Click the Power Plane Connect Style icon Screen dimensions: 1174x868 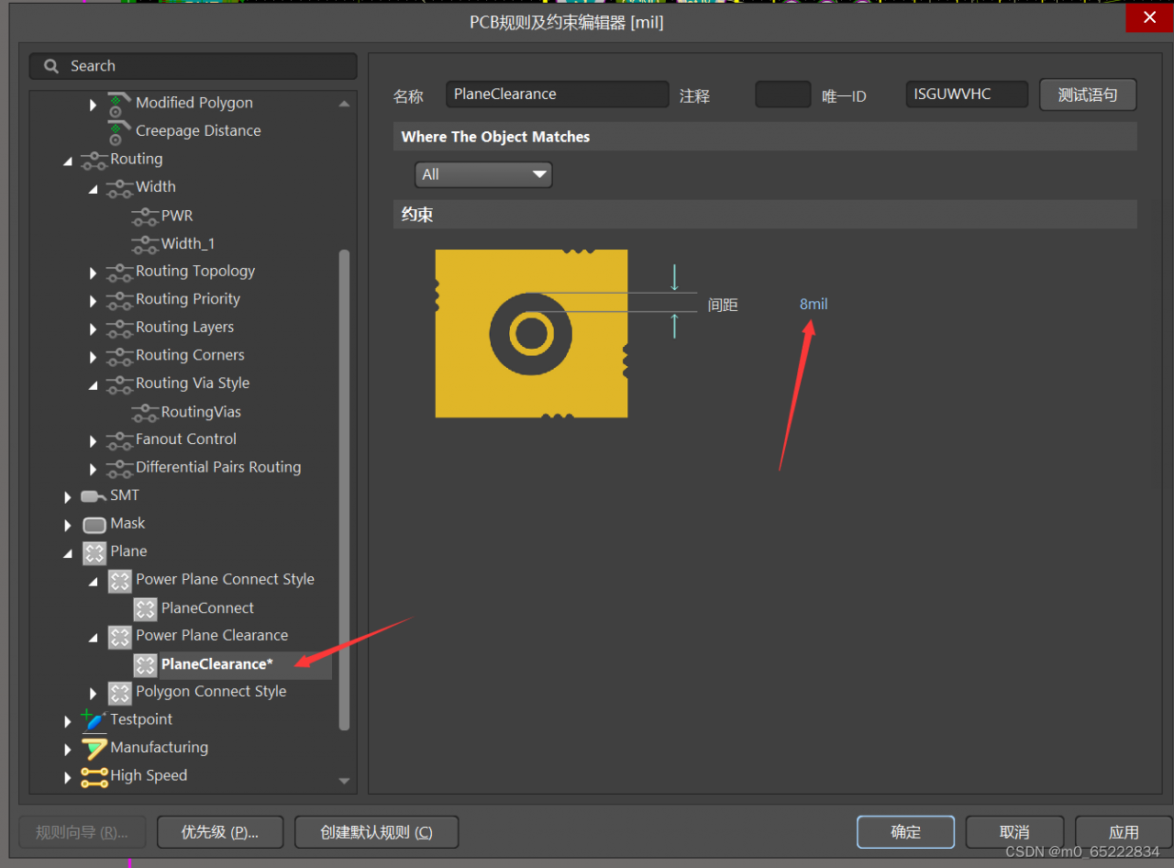(120, 581)
